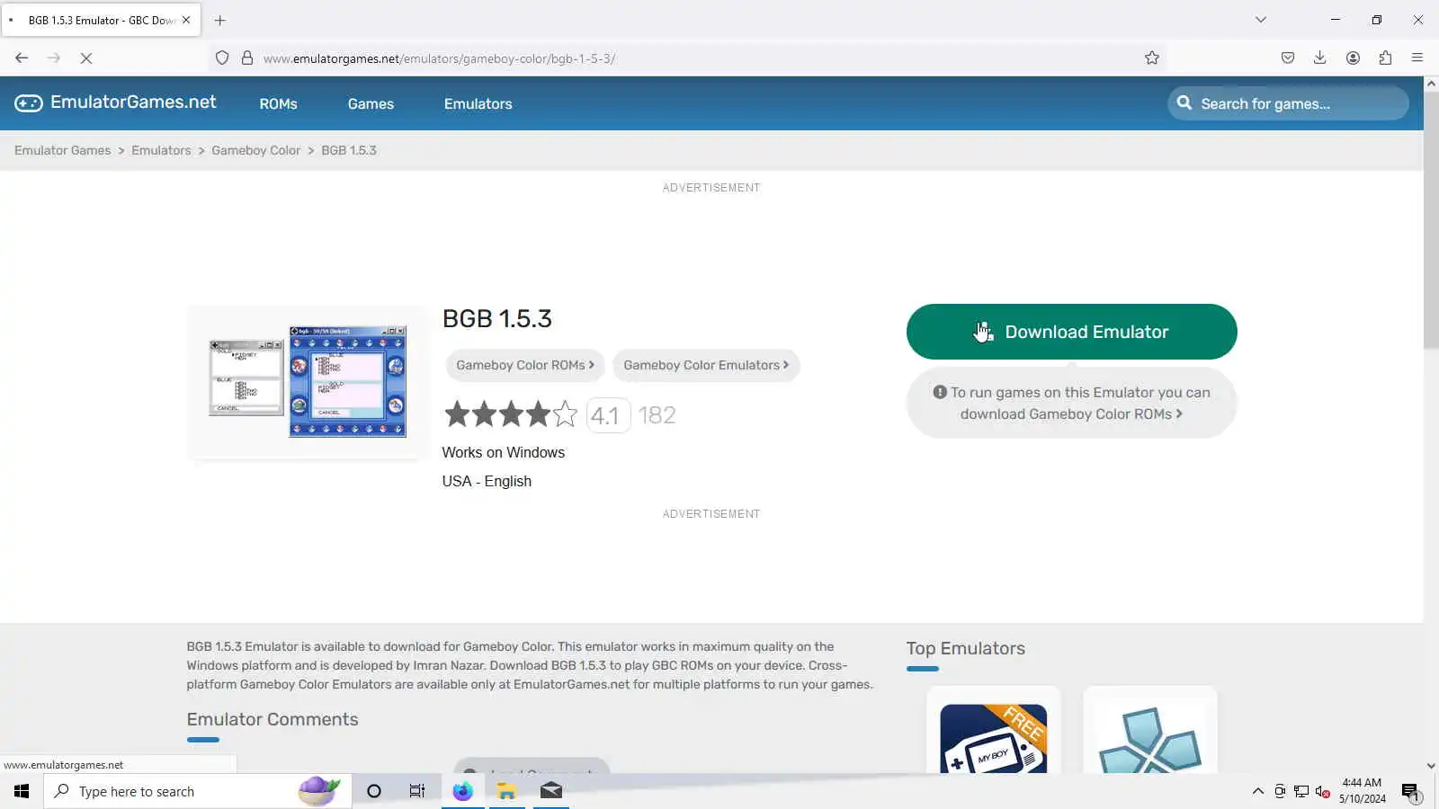Open the Games menu
Viewport: 1439px width, 809px height.
[x=371, y=104]
